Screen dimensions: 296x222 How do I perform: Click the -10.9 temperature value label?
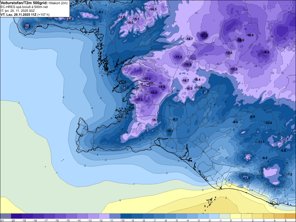[x=268, y=123]
